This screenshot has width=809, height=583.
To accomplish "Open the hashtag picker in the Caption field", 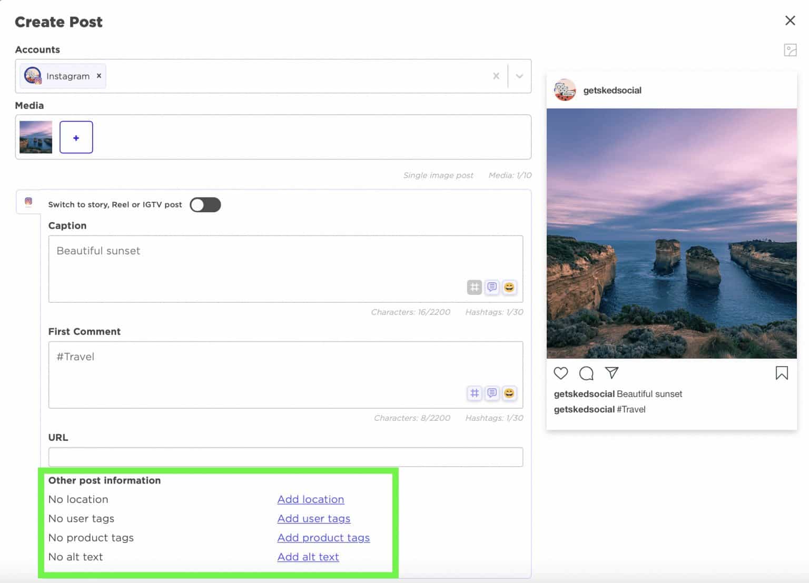I will pyautogui.click(x=475, y=287).
